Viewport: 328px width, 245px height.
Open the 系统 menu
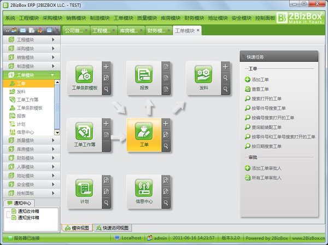pyautogui.click(x=10, y=18)
